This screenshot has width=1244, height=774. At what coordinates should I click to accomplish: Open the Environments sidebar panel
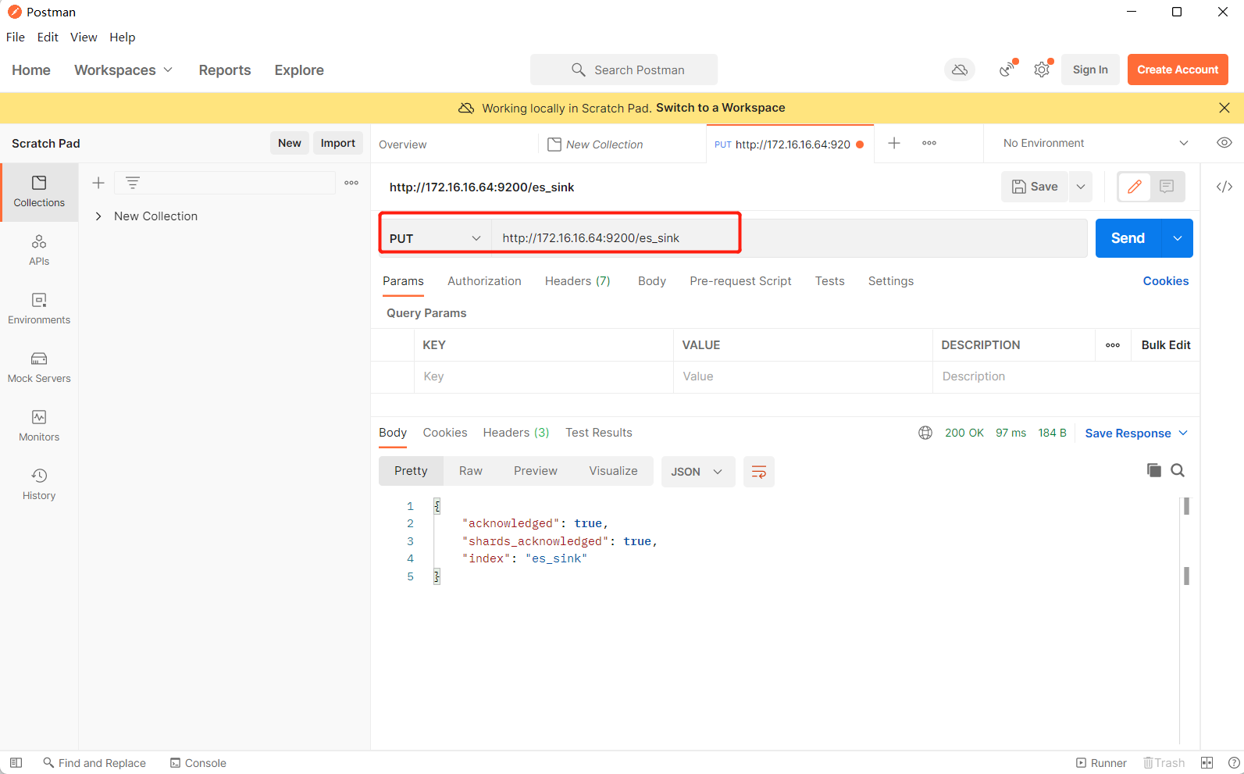(39, 309)
